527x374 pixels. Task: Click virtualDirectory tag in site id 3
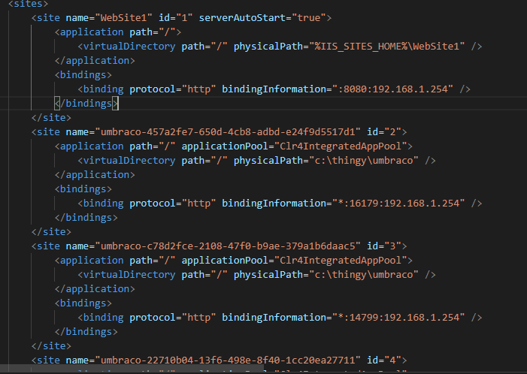click(126, 275)
